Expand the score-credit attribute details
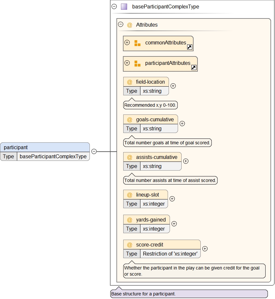Viewport: 275px width, 299px height. pos(205,249)
